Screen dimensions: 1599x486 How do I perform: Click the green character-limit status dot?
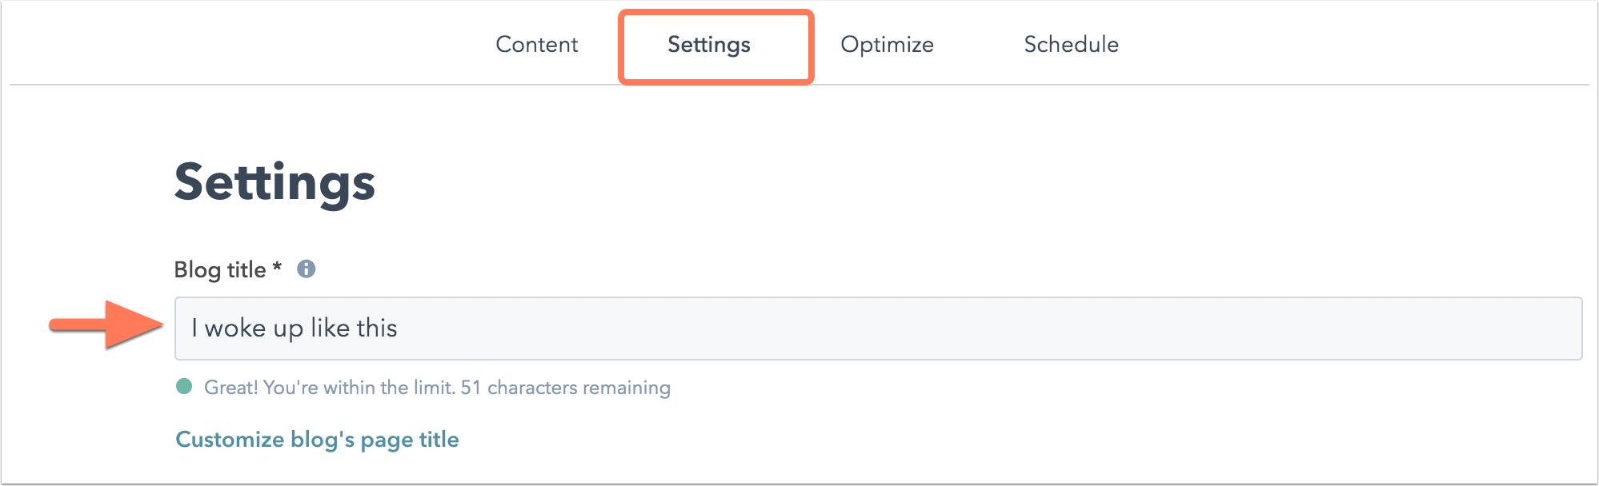click(x=184, y=387)
